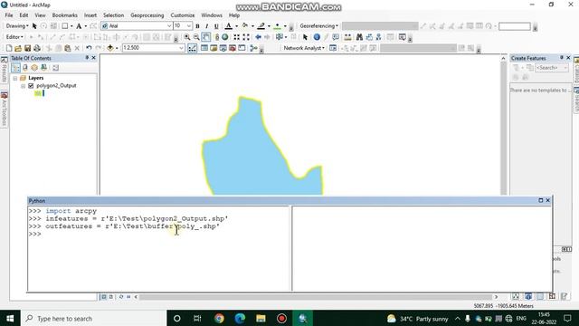Click Create Features search field
This screenshot has width=579, height=326.
(552, 68)
